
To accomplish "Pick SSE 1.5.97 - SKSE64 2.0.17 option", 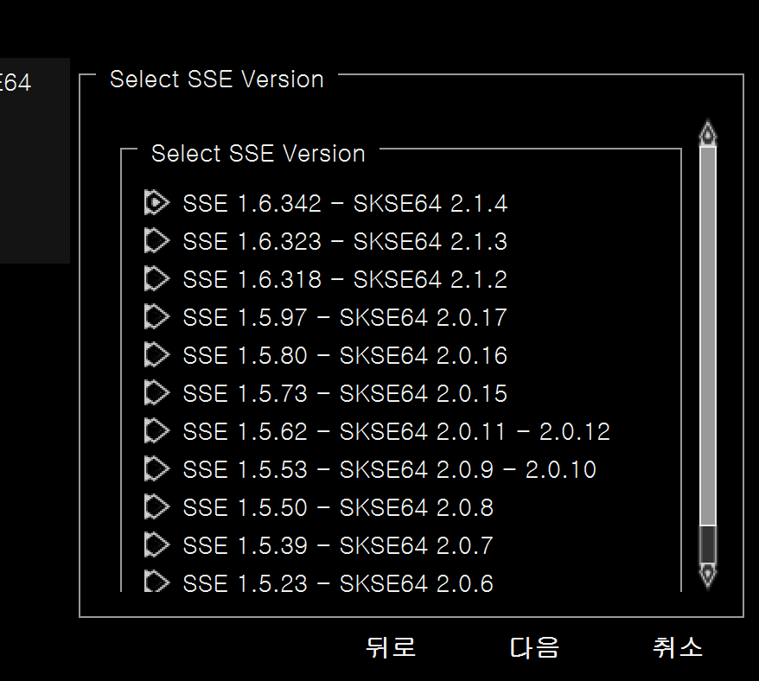I will coord(156,317).
